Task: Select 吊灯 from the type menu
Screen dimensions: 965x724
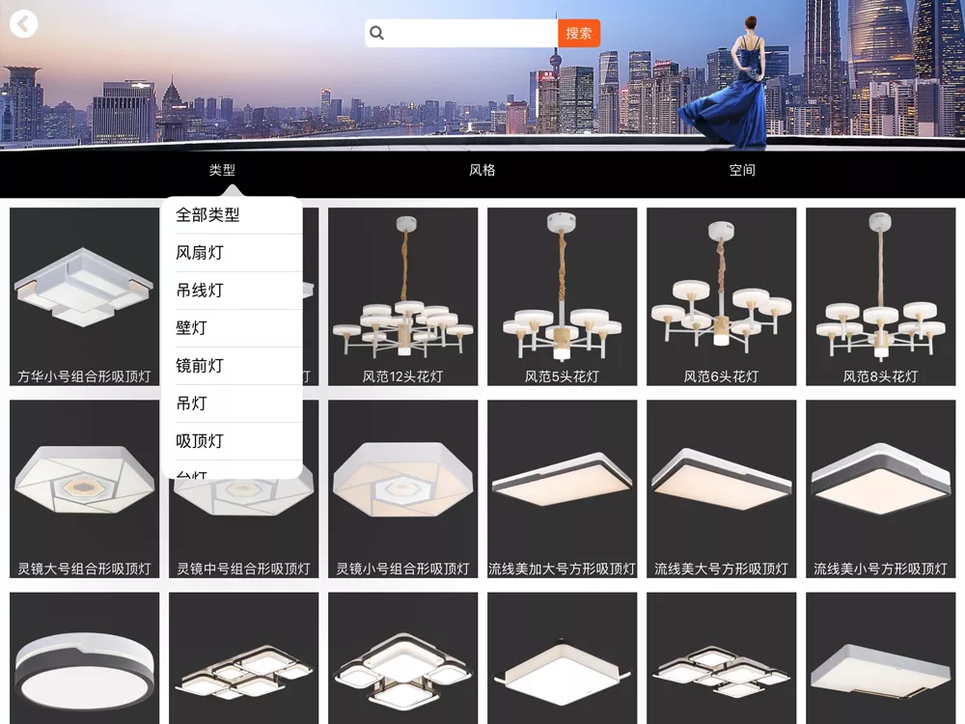Action: [x=191, y=404]
